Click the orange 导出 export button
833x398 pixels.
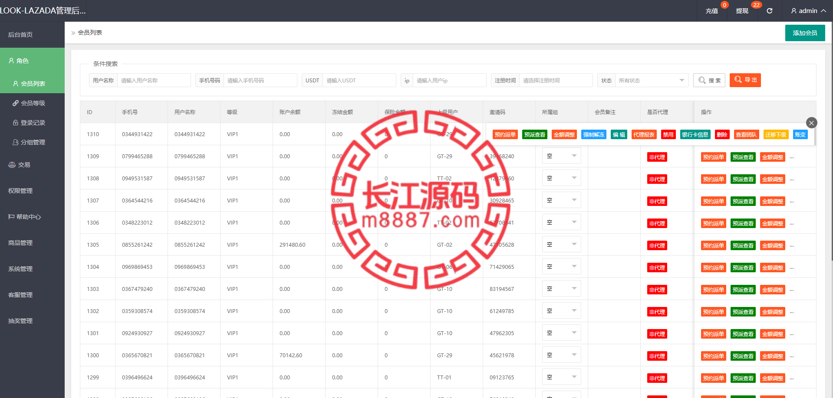(745, 80)
